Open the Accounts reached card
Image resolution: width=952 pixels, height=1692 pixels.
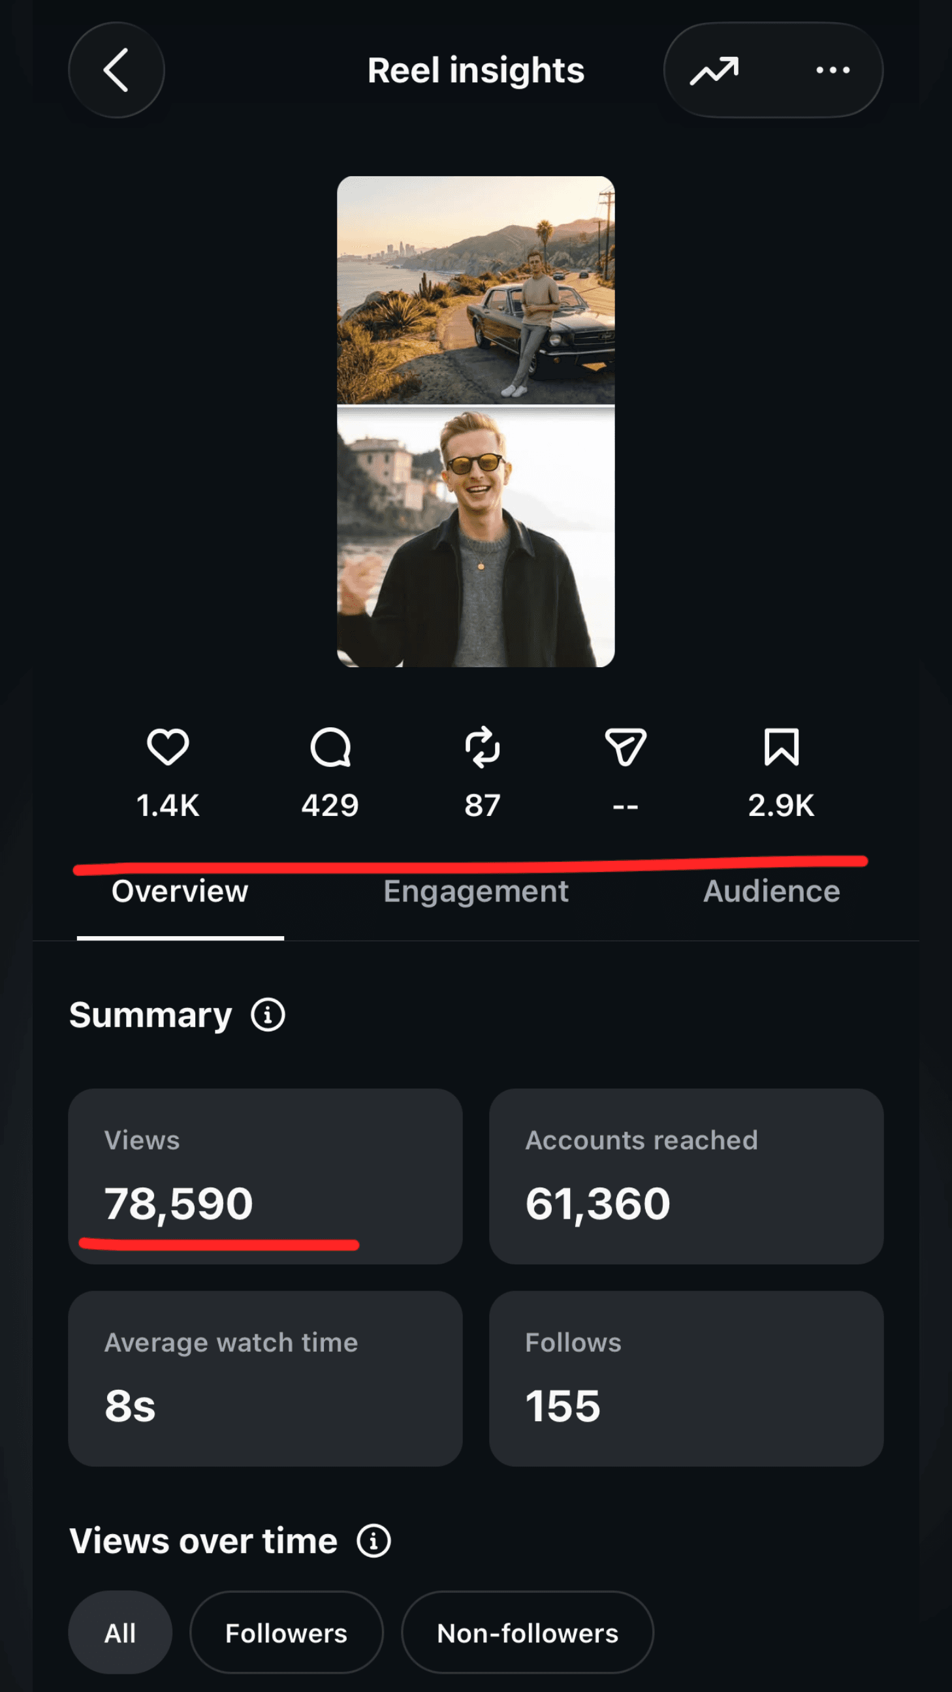pos(686,1176)
